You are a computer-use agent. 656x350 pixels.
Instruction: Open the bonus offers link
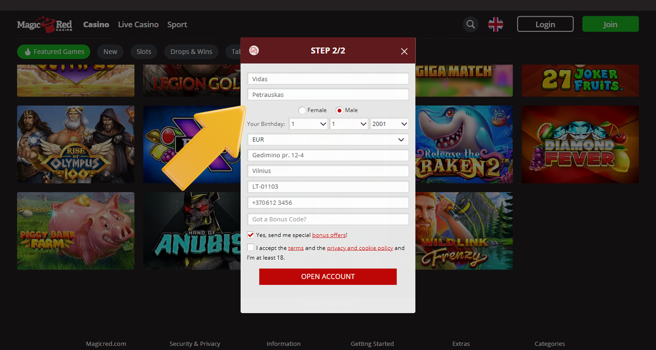coord(329,235)
